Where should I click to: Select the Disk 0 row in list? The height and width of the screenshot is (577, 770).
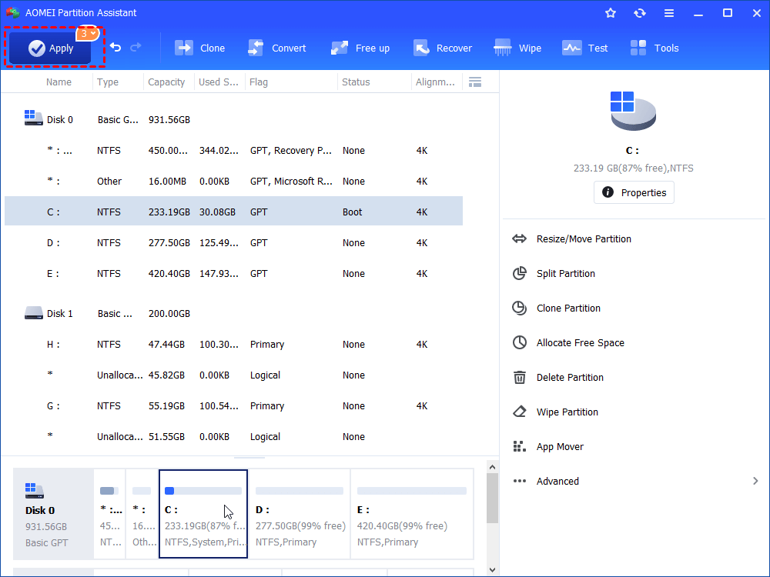[x=234, y=120]
